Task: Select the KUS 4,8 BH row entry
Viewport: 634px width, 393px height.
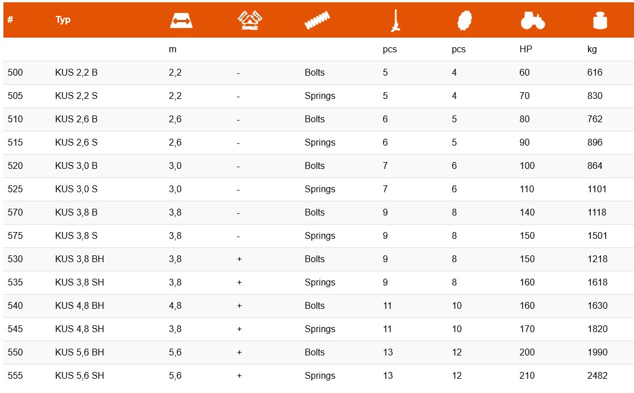Action: tap(80, 305)
